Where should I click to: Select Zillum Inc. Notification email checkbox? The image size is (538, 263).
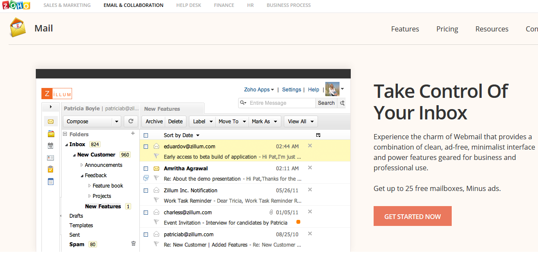pos(146,191)
